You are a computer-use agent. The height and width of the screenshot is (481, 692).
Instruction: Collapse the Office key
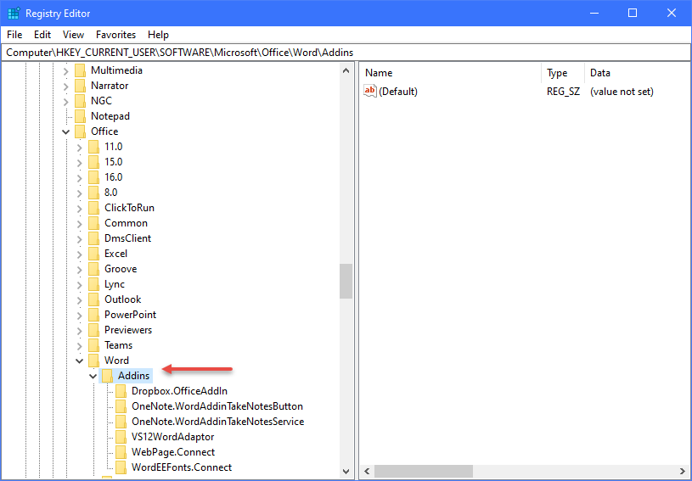[65, 131]
